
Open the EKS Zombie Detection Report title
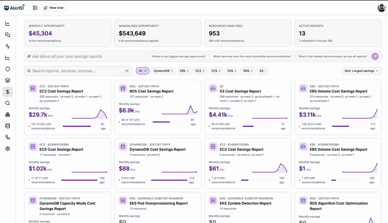[245, 204]
